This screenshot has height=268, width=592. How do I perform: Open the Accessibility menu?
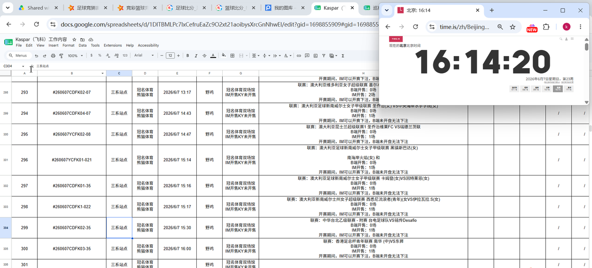(x=148, y=45)
